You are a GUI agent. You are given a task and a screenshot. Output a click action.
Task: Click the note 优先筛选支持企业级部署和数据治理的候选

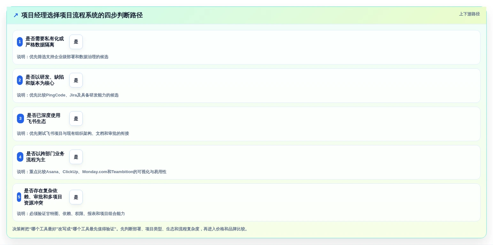(63, 57)
